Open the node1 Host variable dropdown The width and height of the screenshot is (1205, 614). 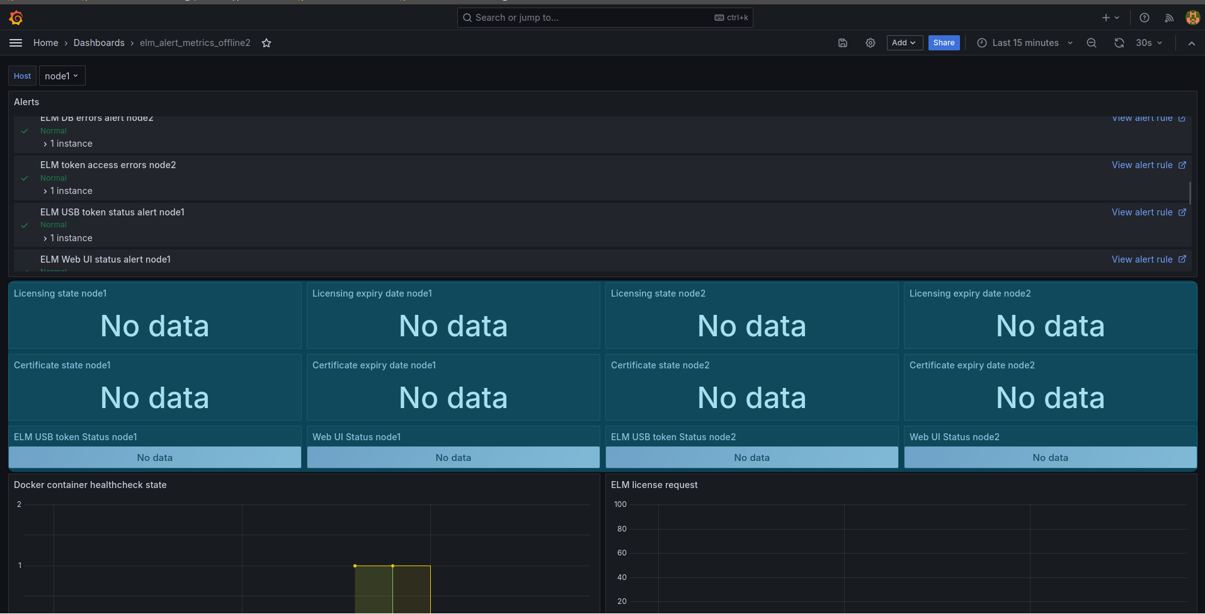click(x=62, y=76)
